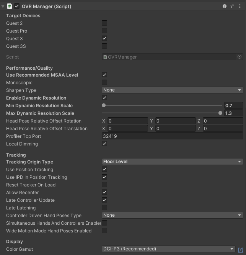The height and width of the screenshot is (255, 246).
Task: Click the Color Gamut [?] help link
Action: pyautogui.click(x=241, y=250)
